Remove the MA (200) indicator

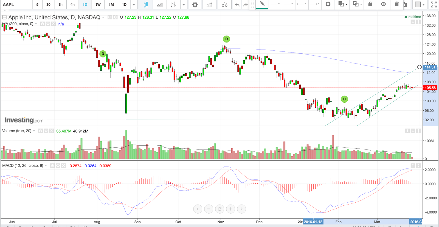click(54, 24)
